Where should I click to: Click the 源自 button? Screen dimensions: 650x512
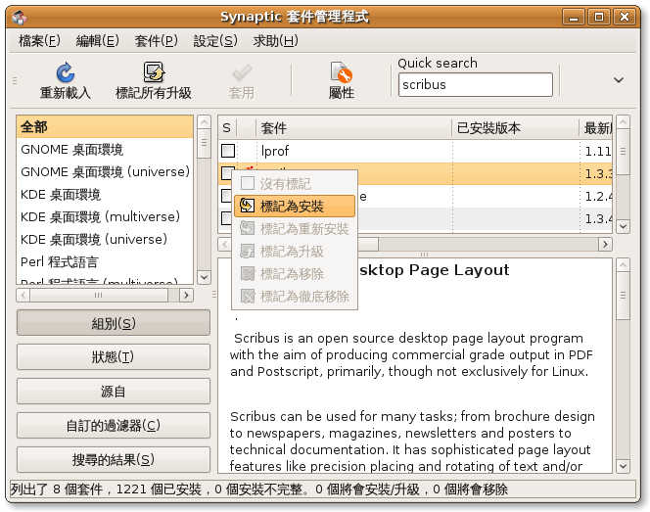tap(114, 391)
